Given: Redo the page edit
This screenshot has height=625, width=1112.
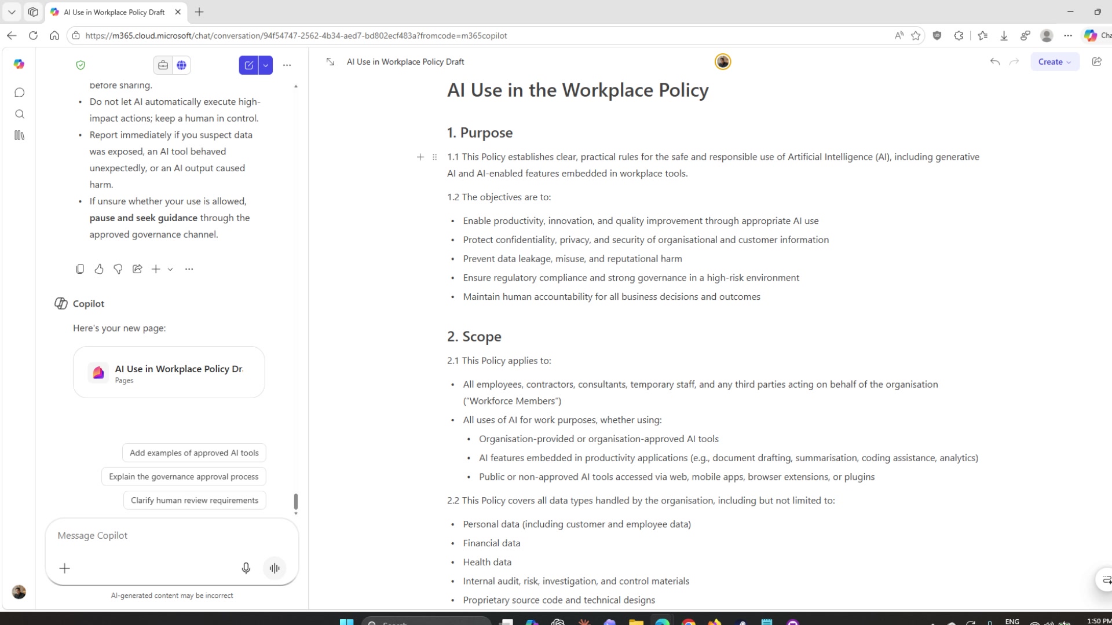Looking at the screenshot, I should [x=1014, y=62].
